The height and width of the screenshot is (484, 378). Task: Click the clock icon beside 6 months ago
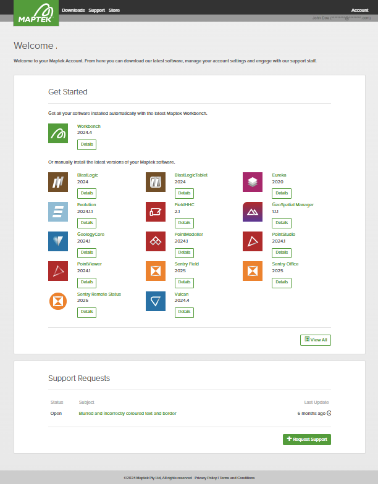pyautogui.click(x=329, y=413)
